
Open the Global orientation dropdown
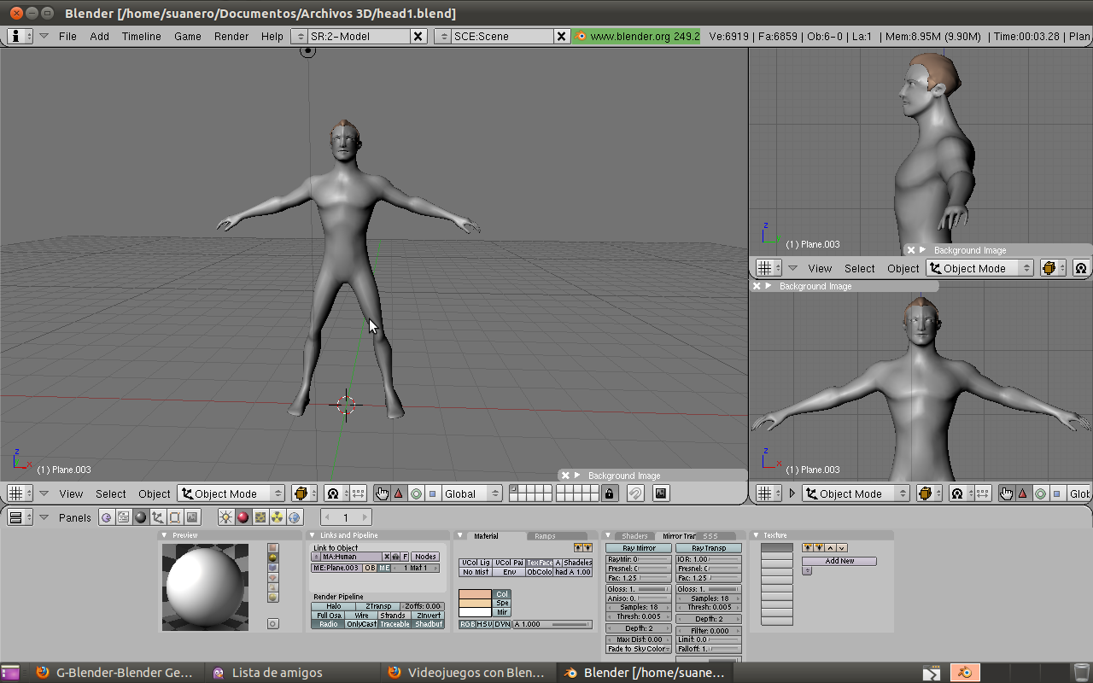point(471,493)
